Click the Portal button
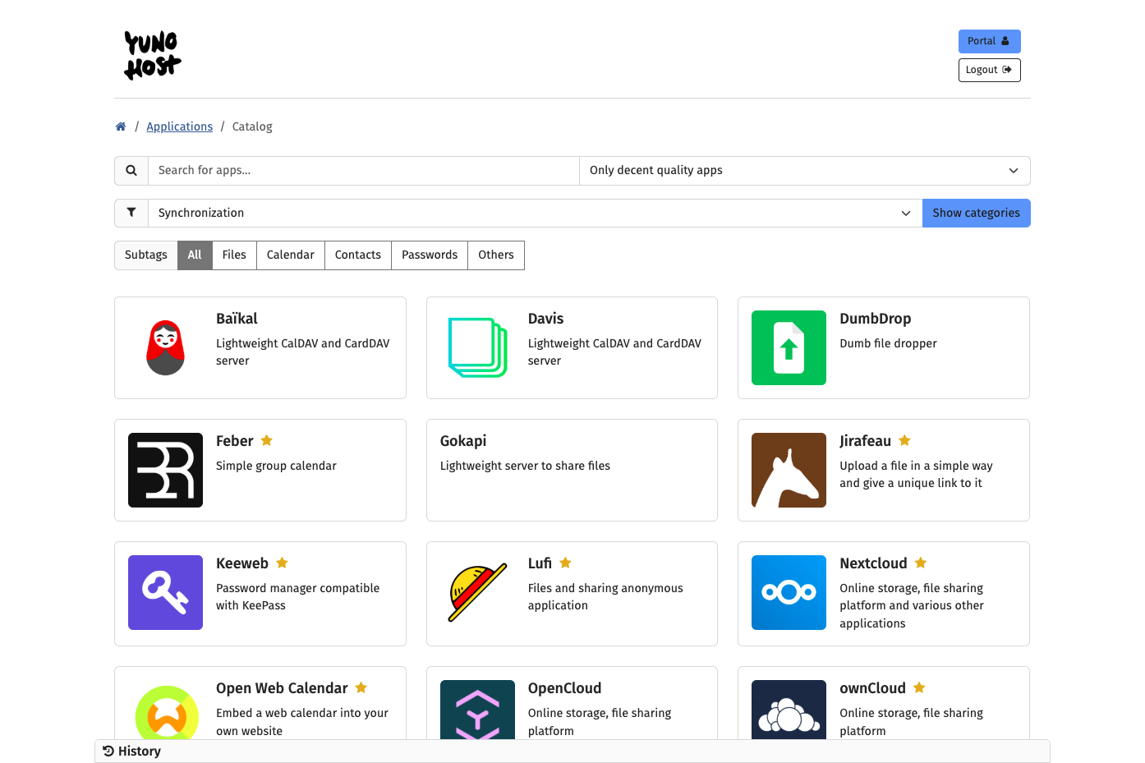Image resolution: width=1145 pixels, height=763 pixels. coord(989,41)
